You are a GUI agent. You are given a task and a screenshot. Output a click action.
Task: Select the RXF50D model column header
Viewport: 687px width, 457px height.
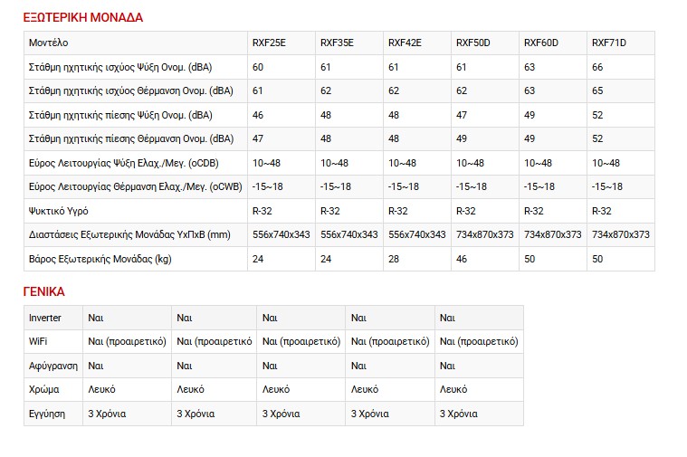pos(472,43)
